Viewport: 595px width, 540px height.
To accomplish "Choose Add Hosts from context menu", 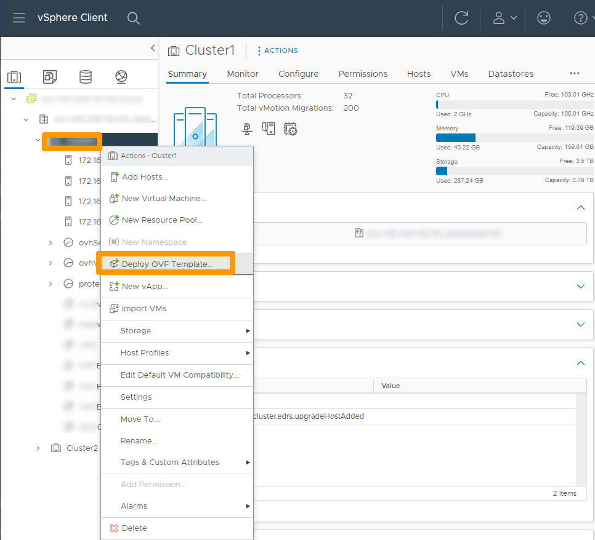I will click(177, 177).
